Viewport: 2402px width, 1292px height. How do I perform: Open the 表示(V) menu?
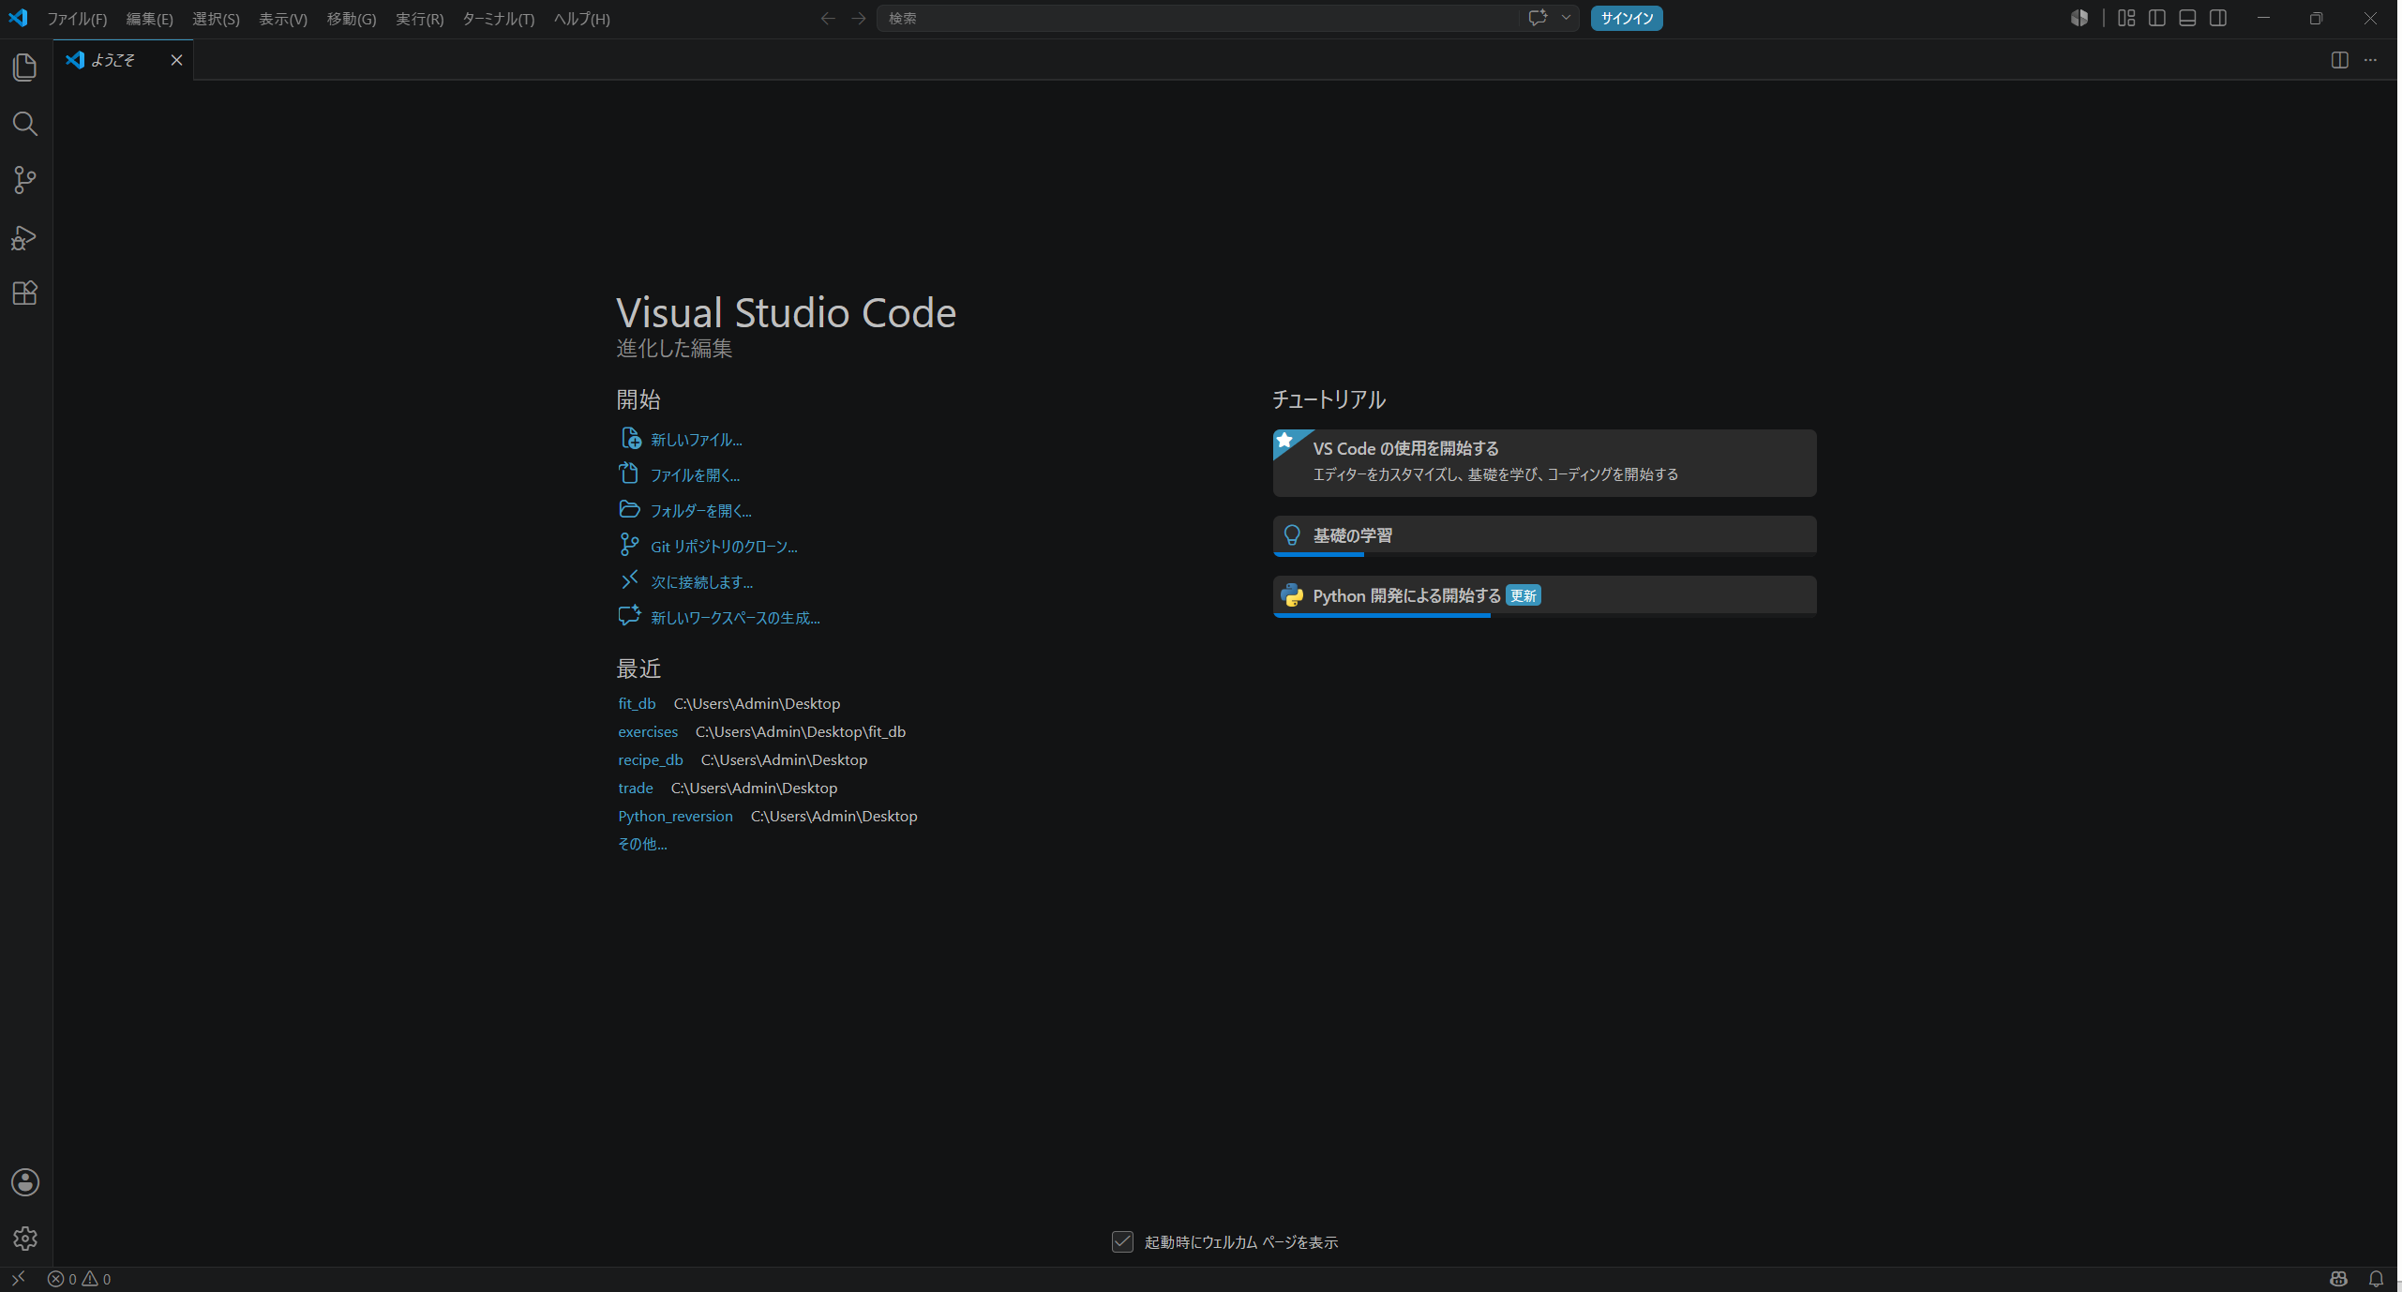(x=283, y=19)
